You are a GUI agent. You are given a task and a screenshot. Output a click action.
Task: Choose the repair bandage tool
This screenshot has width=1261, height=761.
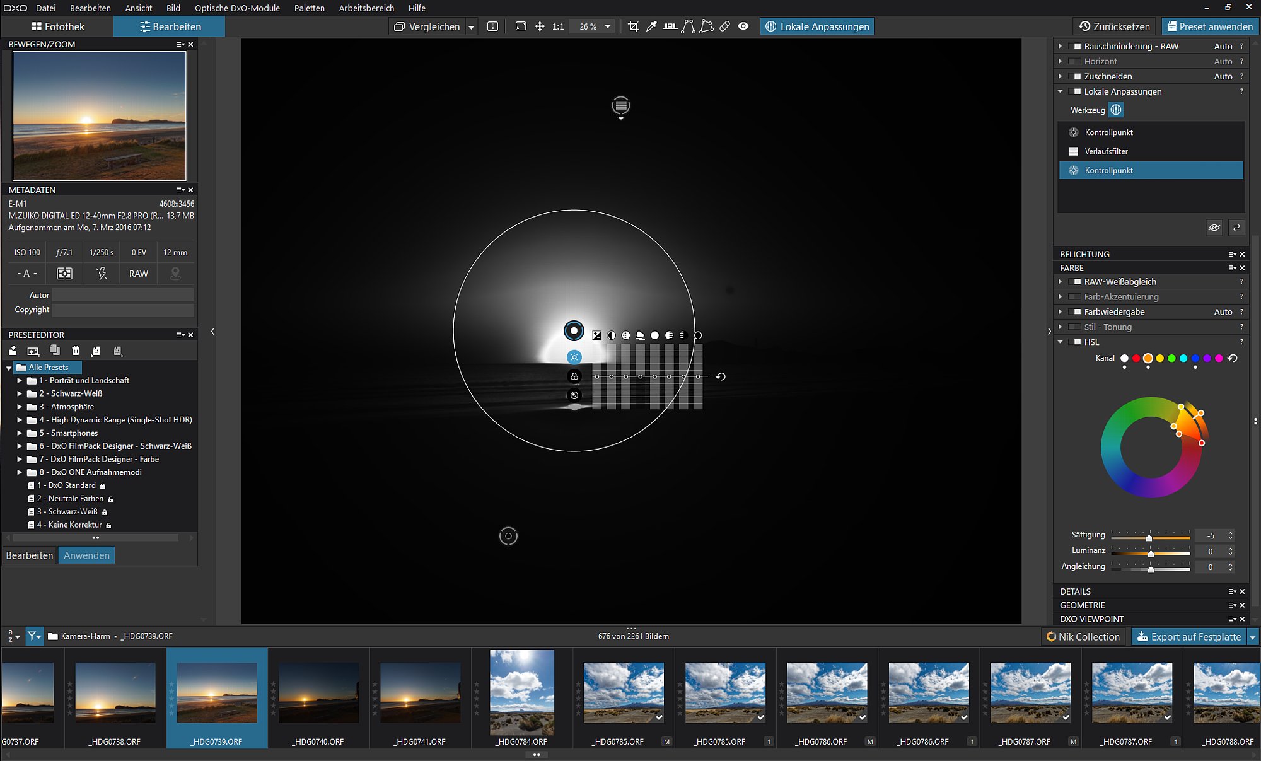[x=725, y=26]
